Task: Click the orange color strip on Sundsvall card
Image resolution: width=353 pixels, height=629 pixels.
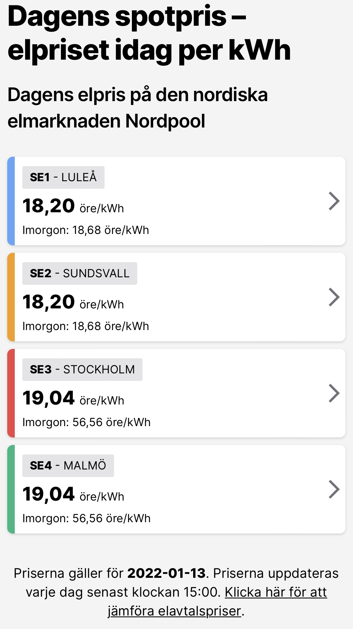Action: (x=11, y=297)
